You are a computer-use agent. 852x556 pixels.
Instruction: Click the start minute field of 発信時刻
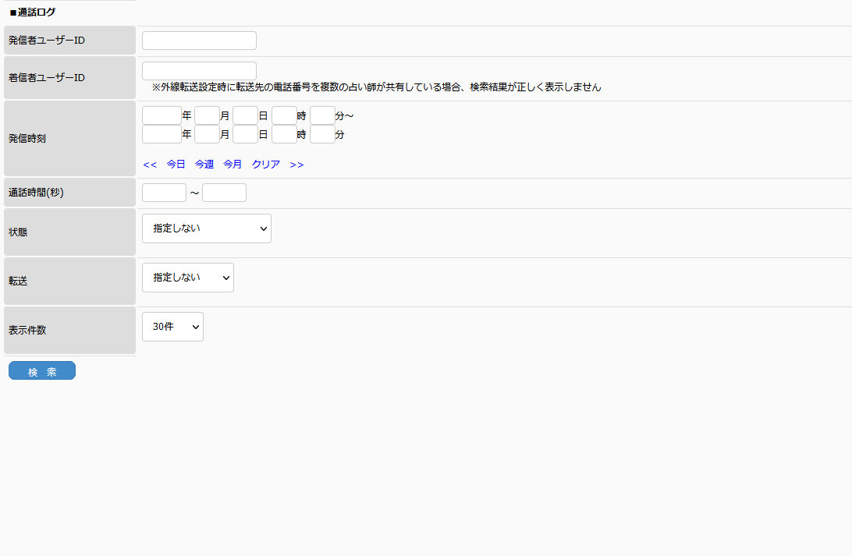322,115
